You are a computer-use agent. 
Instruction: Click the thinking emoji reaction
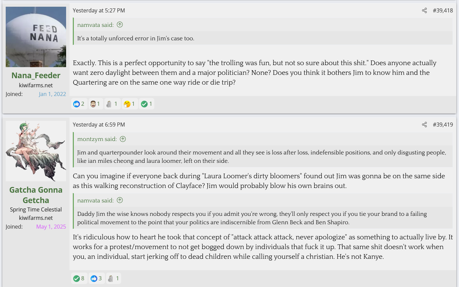129,104
